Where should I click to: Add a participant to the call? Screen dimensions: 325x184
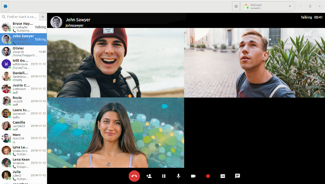point(149,176)
